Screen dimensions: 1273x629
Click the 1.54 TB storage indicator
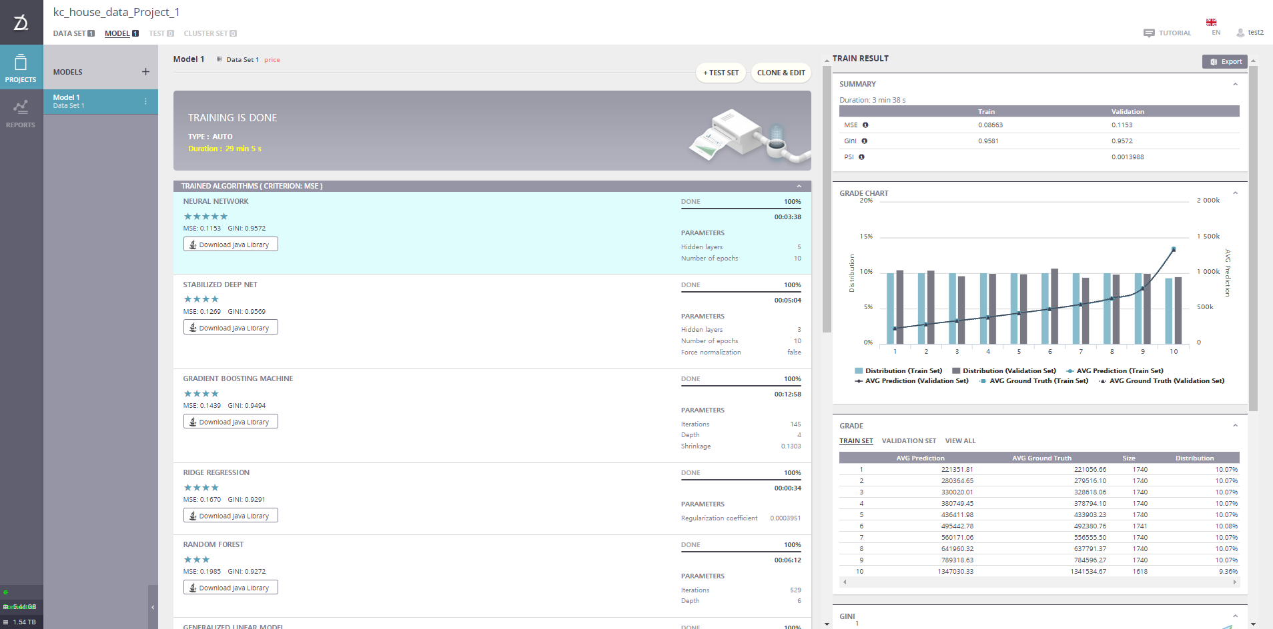click(21, 622)
